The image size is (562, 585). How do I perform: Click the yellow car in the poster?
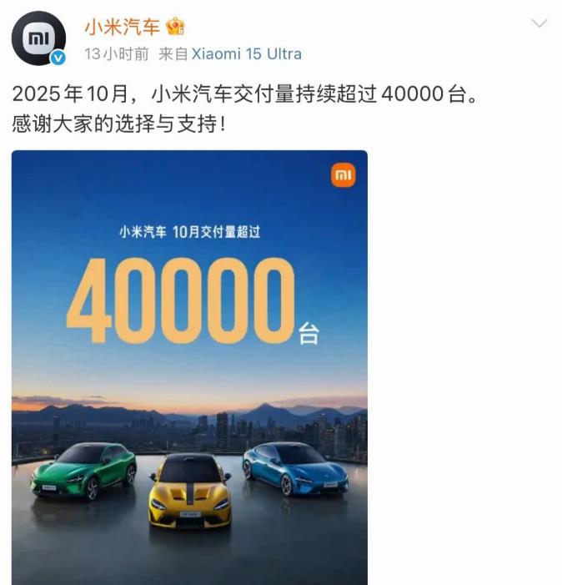(189, 491)
